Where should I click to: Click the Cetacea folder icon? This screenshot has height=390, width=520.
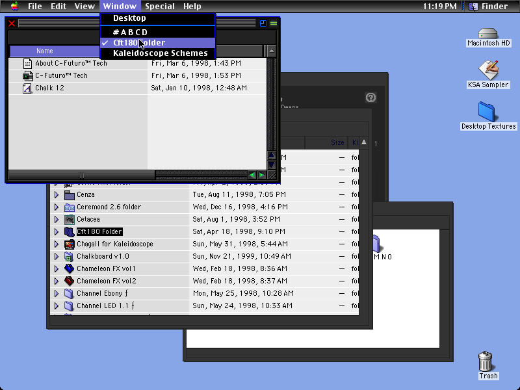pyautogui.click(x=70, y=220)
